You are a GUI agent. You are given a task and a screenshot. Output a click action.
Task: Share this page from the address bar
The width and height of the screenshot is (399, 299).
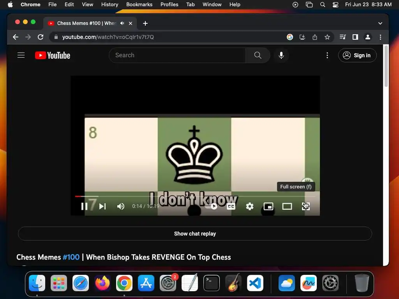(x=315, y=37)
